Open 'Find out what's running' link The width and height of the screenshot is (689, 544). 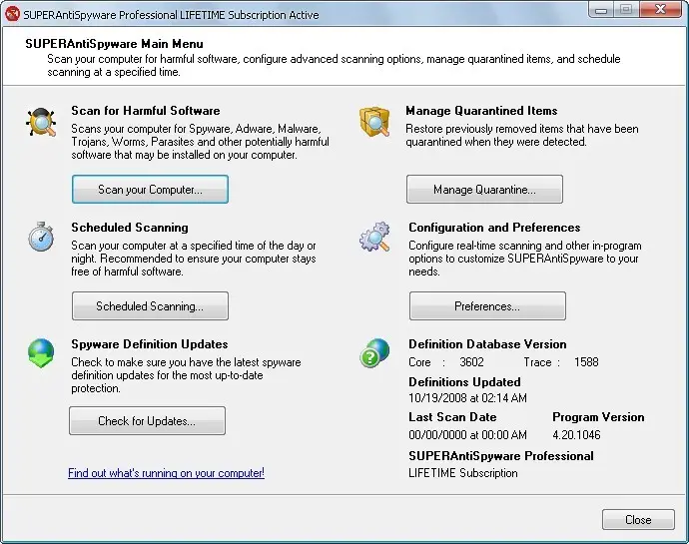point(166,473)
